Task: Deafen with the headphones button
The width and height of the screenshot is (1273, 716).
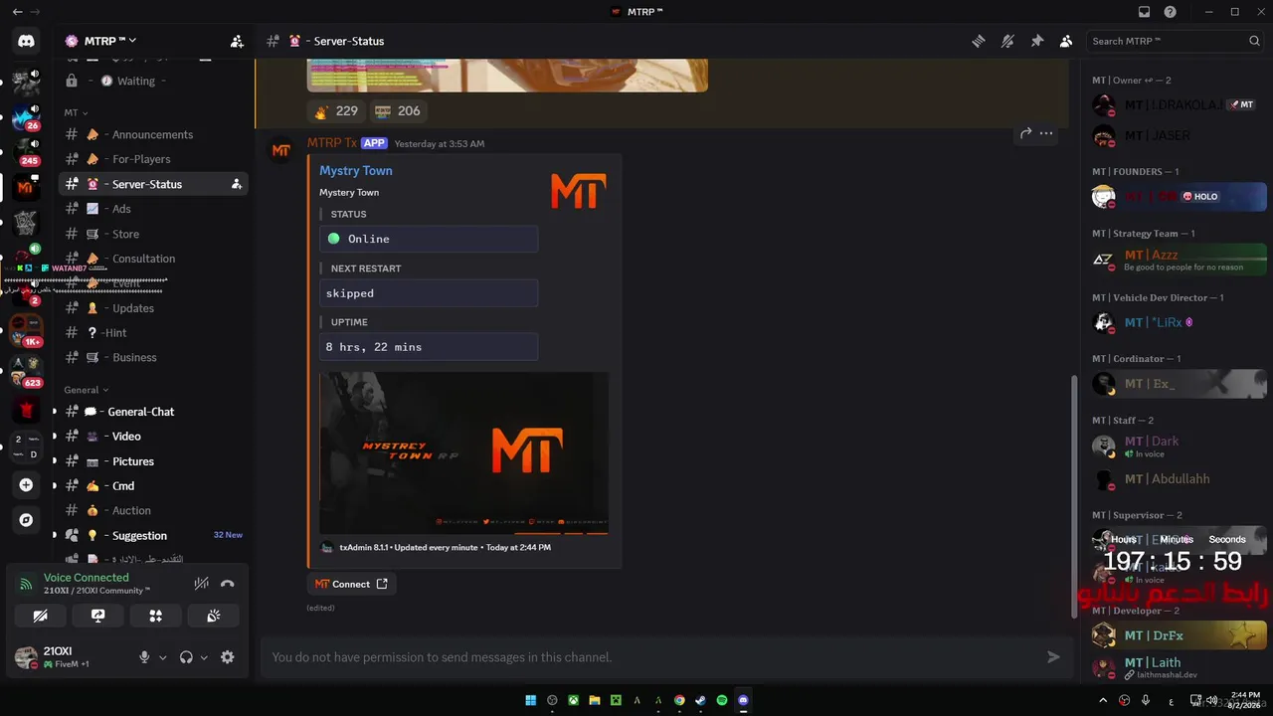Action: click(x=186, y=657)
